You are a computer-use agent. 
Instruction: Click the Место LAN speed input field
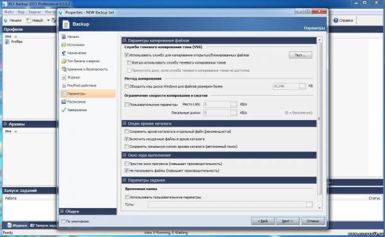click(x=217, y=105)
